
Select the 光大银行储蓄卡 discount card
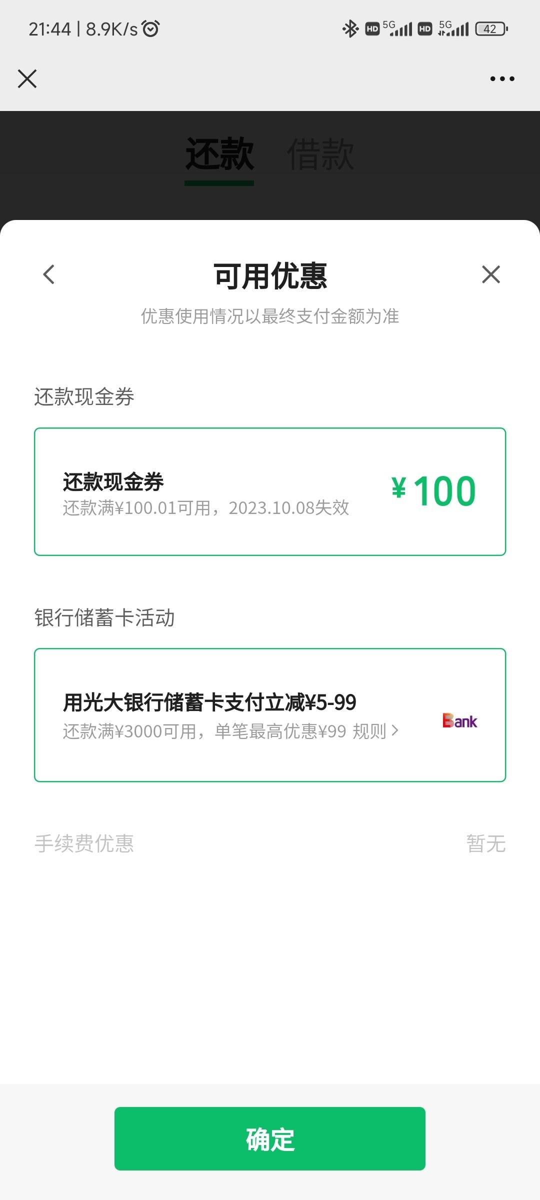point(270,715)
